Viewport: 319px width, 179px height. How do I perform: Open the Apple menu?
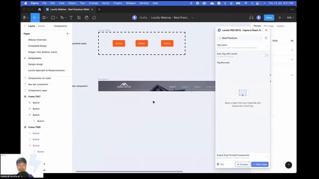pos(25,3)
